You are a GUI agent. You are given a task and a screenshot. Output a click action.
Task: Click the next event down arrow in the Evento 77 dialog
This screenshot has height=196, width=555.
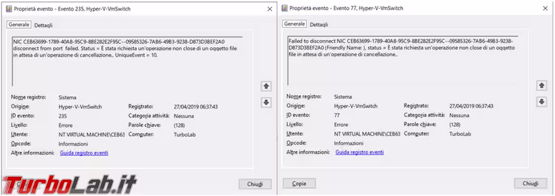[541, 102]
